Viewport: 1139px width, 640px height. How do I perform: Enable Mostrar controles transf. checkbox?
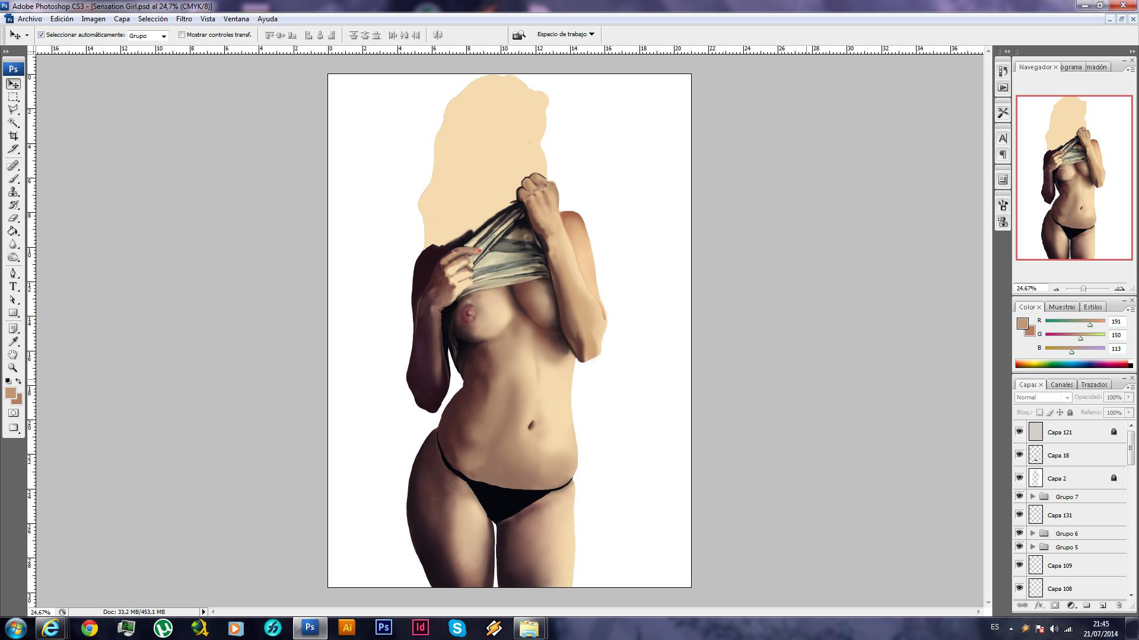tap(182, 35)
